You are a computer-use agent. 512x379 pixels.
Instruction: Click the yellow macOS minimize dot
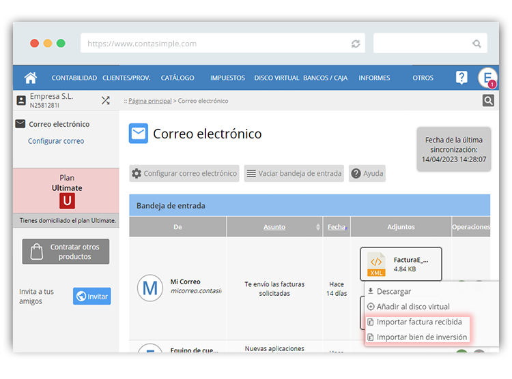pyautogui.click(x=48, y=43)
